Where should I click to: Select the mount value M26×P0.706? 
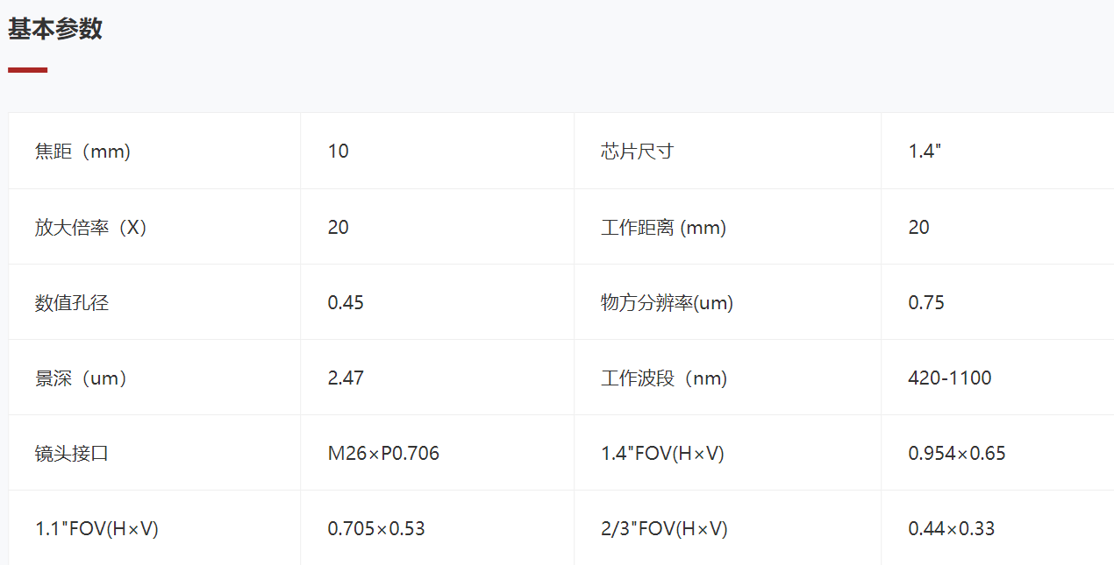pos(383,454)
